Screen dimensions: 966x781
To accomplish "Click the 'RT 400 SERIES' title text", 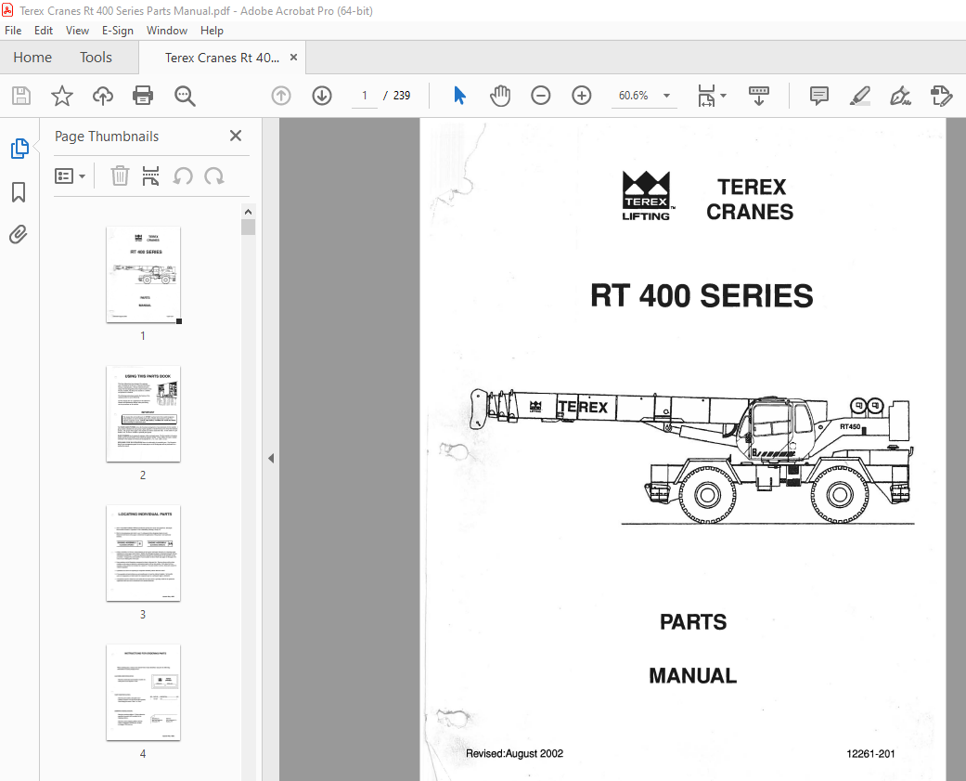I will [x=702, y=296].
